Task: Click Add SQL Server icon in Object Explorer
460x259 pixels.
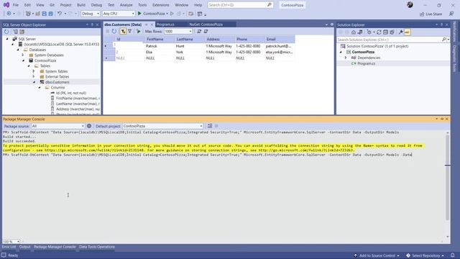Action: (x=15, y=32)
